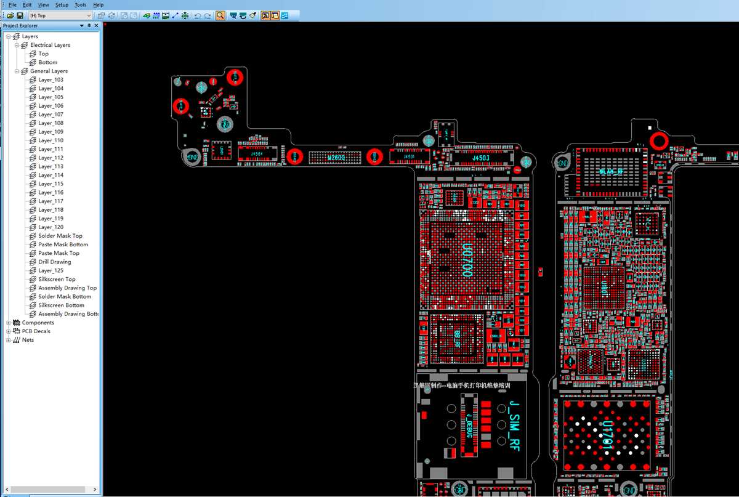Click connector J4503 on the board
The width and height of the screenshot is (739, 497).
coord(481,158)
